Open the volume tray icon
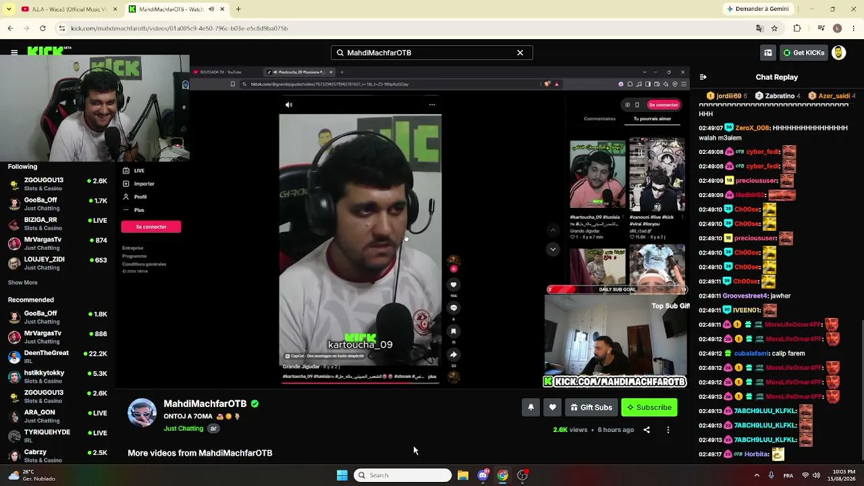This screenshot has width=864, height=486. [x=816, y=475]
